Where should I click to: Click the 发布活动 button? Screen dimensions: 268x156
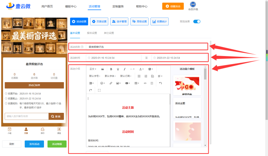[x=34, y=144]
